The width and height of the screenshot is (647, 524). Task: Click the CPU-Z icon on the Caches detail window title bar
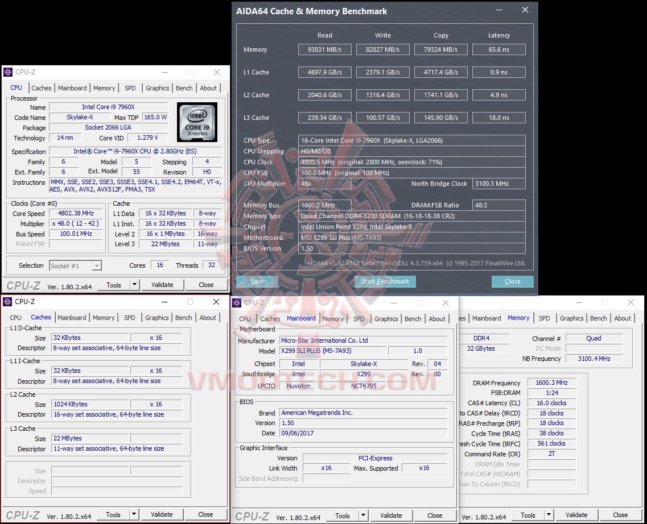(x=7, y=302)
